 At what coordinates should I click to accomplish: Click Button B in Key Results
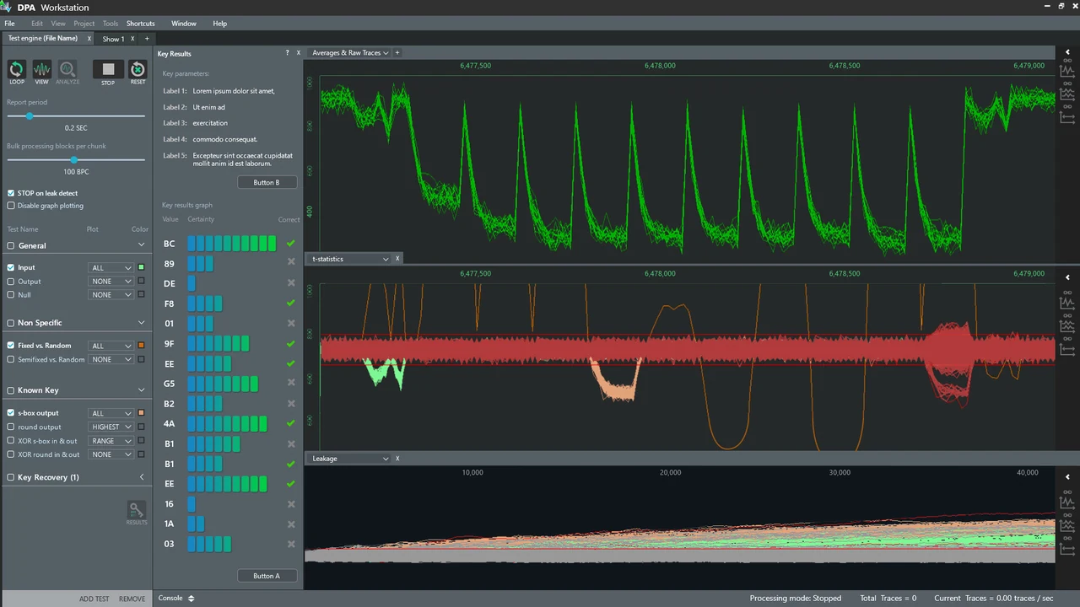(267, 182)
